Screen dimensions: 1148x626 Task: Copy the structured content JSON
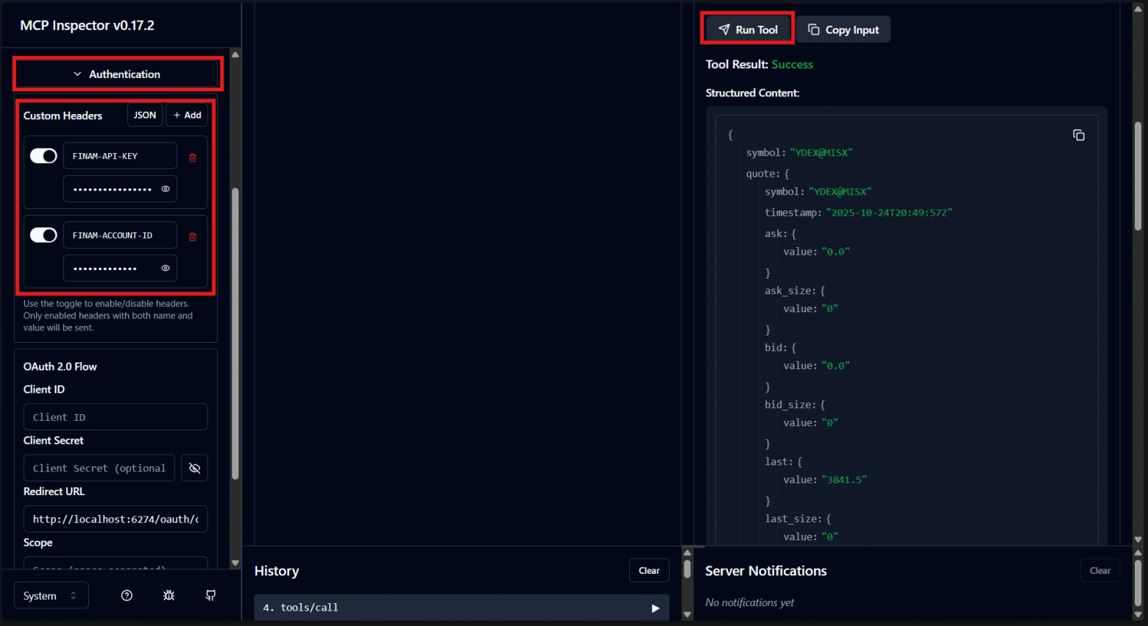coord(1079,135)
